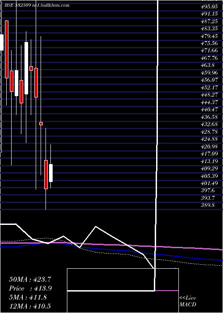The image size is (223, 313).
Task: Click the 471.66 axis value
Action: (209, 51)
